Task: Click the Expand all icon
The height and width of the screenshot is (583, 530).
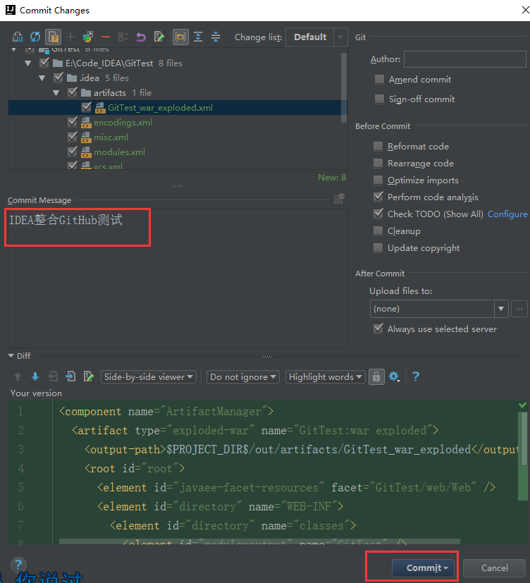Action: (198, 37)
